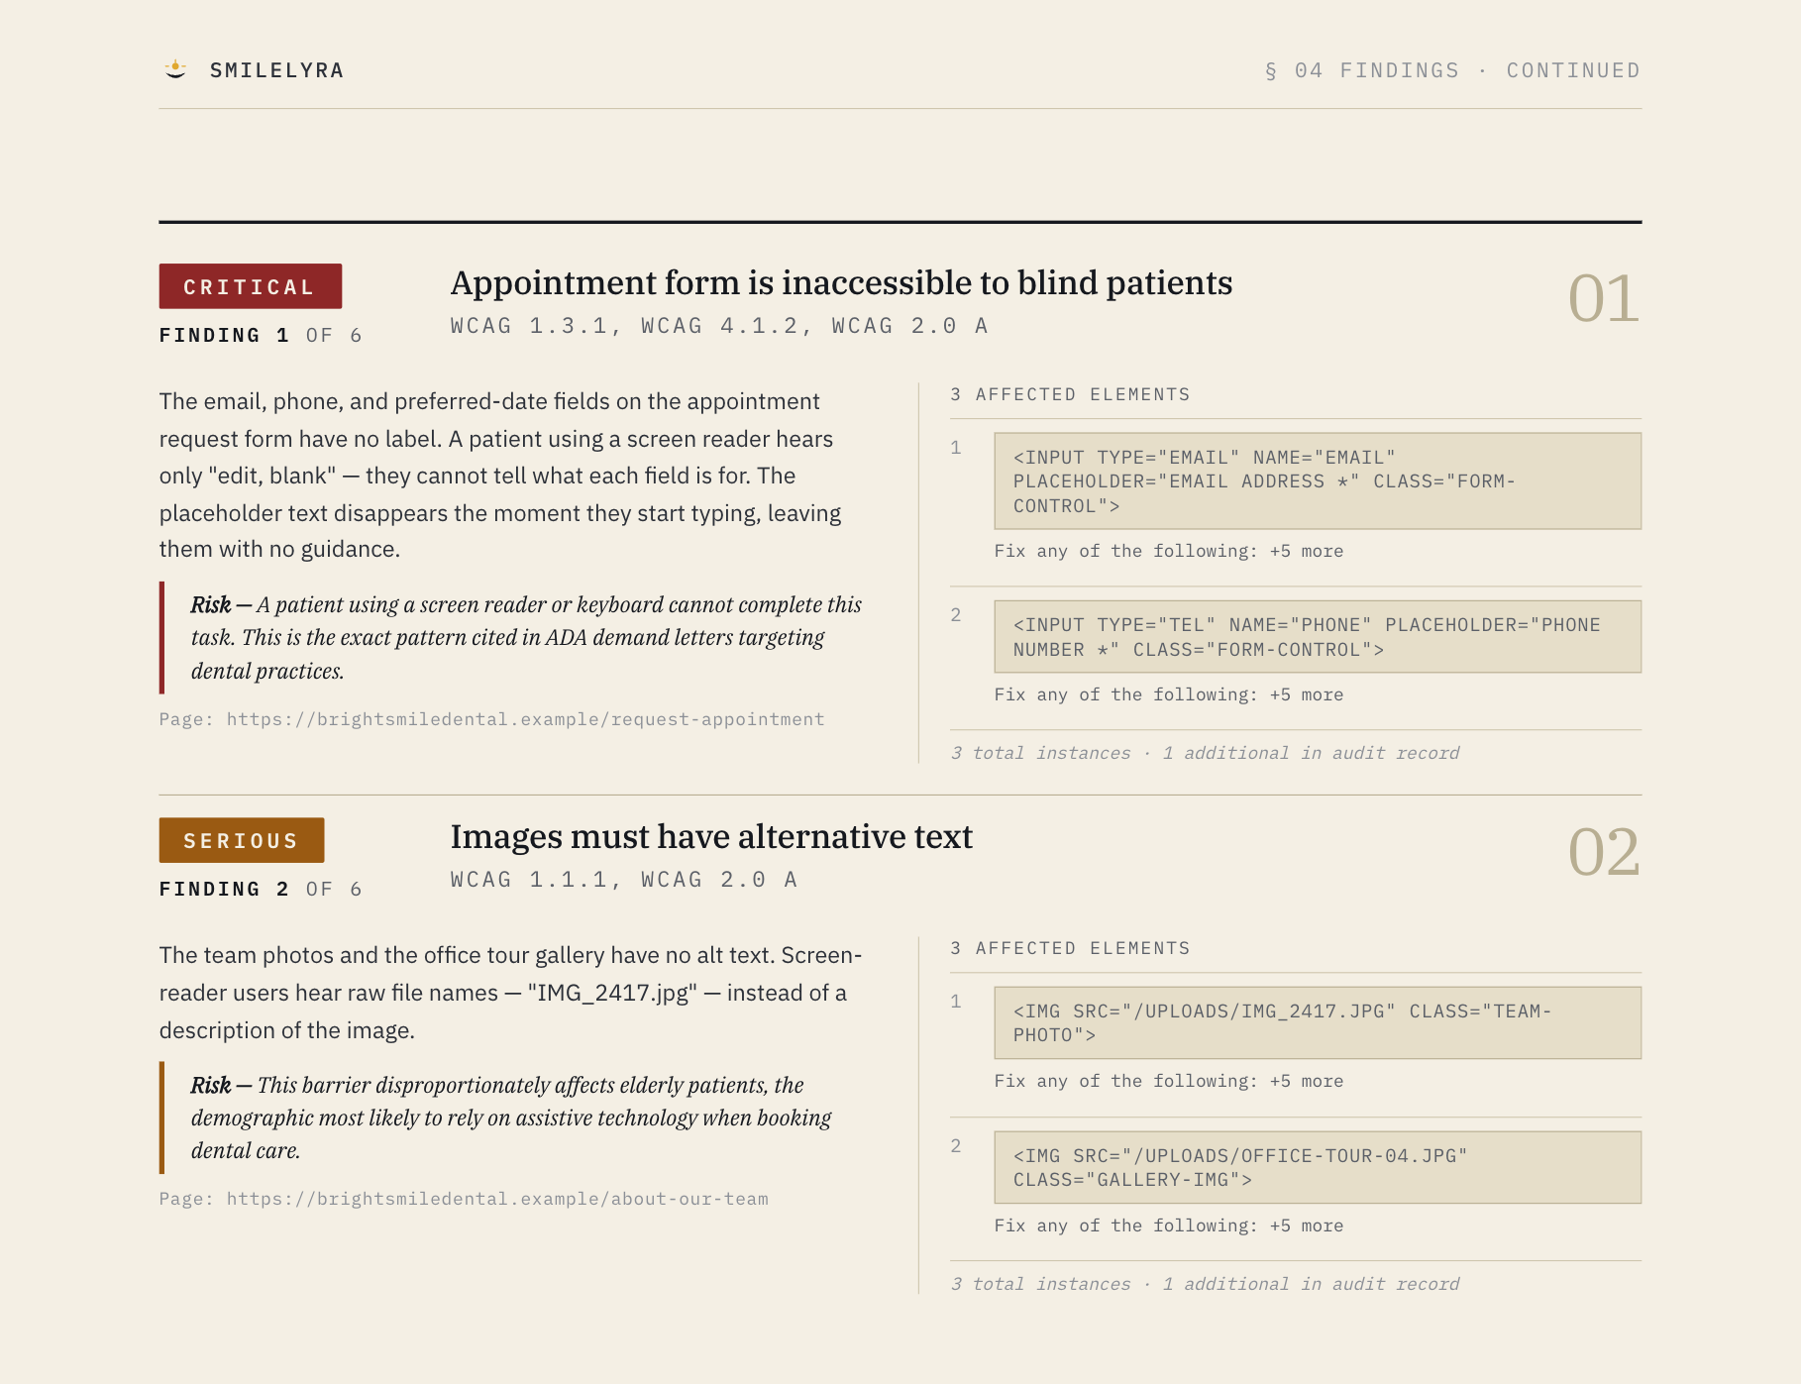Click the IMG_2417.JPG team-photo code block
The height and width of the screenshot is (1384, 1801).
pyautogui.click(x=1318, y=1022)
